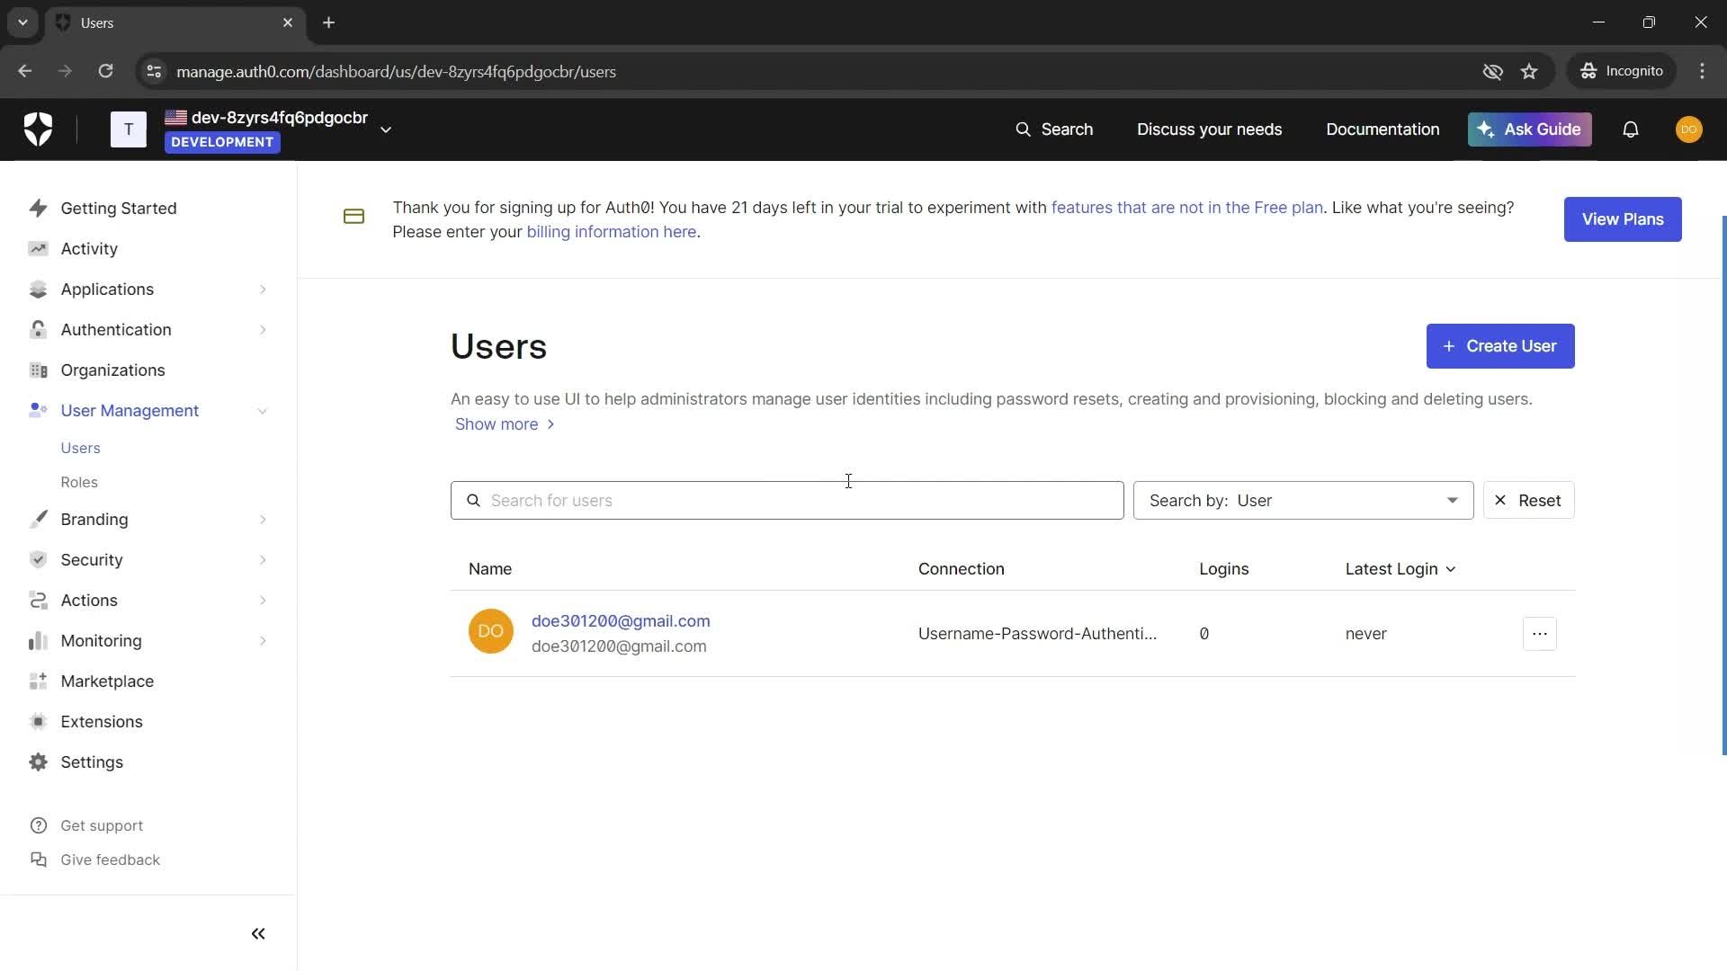Expand the Security submenu chevron
Screen dimensions: 1727x971
pos(263,559)
